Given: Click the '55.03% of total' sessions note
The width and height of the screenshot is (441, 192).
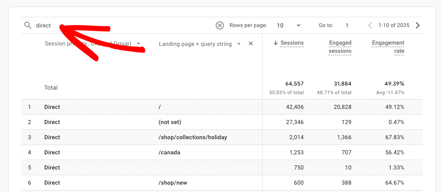Looking at the screenshot, I should 287,93.
